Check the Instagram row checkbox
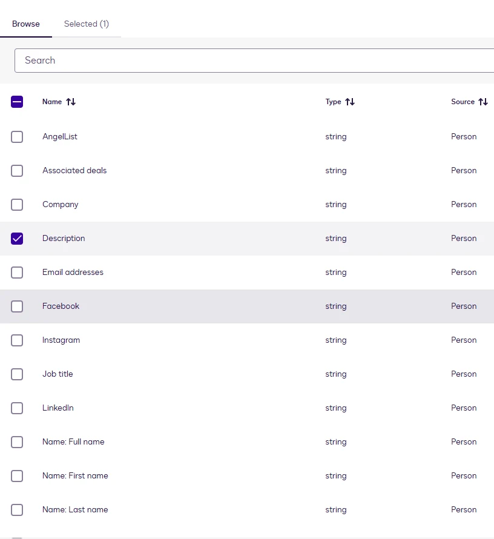The image size is (494, 539). tap(17, 340)
